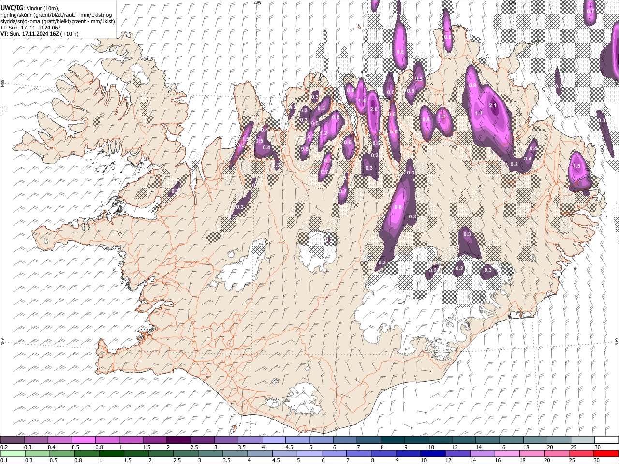Click the palest green swatch between 0.1 and 0.3 in the lower legend row
The width and height of the screenshot is (619, 464).
point(12,453)
